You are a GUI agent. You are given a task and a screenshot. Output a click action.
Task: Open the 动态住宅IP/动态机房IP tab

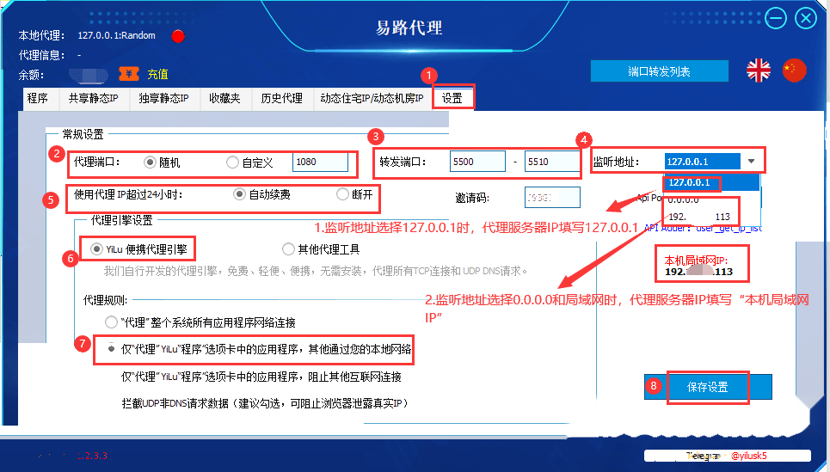tap(372, 98)
